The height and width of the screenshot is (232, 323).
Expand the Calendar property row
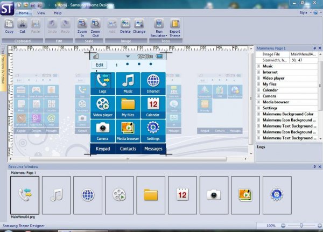coord(258,90)
